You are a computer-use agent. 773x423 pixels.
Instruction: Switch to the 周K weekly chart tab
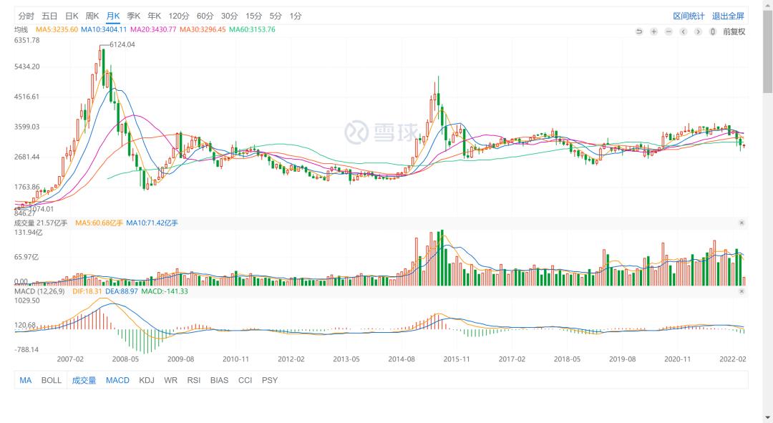pyautogui.click(x=92, y=16)
